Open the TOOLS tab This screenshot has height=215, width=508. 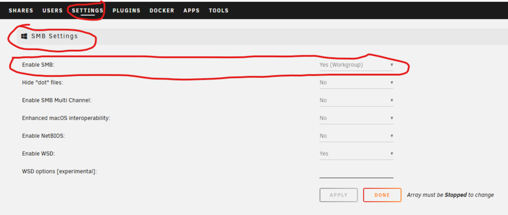[218, 11]
